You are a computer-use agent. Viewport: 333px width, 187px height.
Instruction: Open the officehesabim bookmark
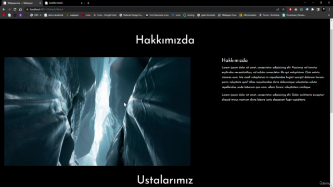pos(248,15)
